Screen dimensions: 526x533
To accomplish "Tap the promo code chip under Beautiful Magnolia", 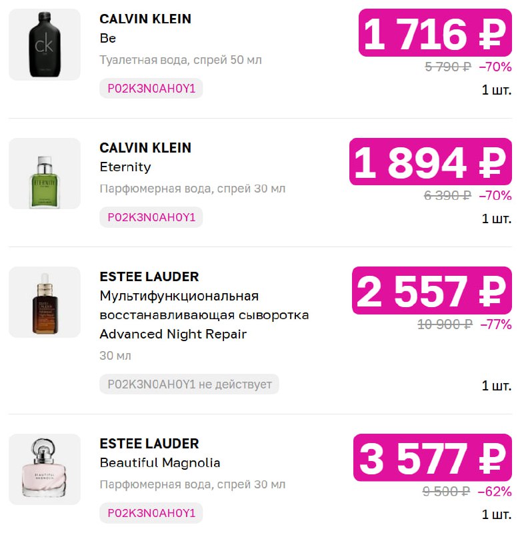I will click(x=151, y=513).
